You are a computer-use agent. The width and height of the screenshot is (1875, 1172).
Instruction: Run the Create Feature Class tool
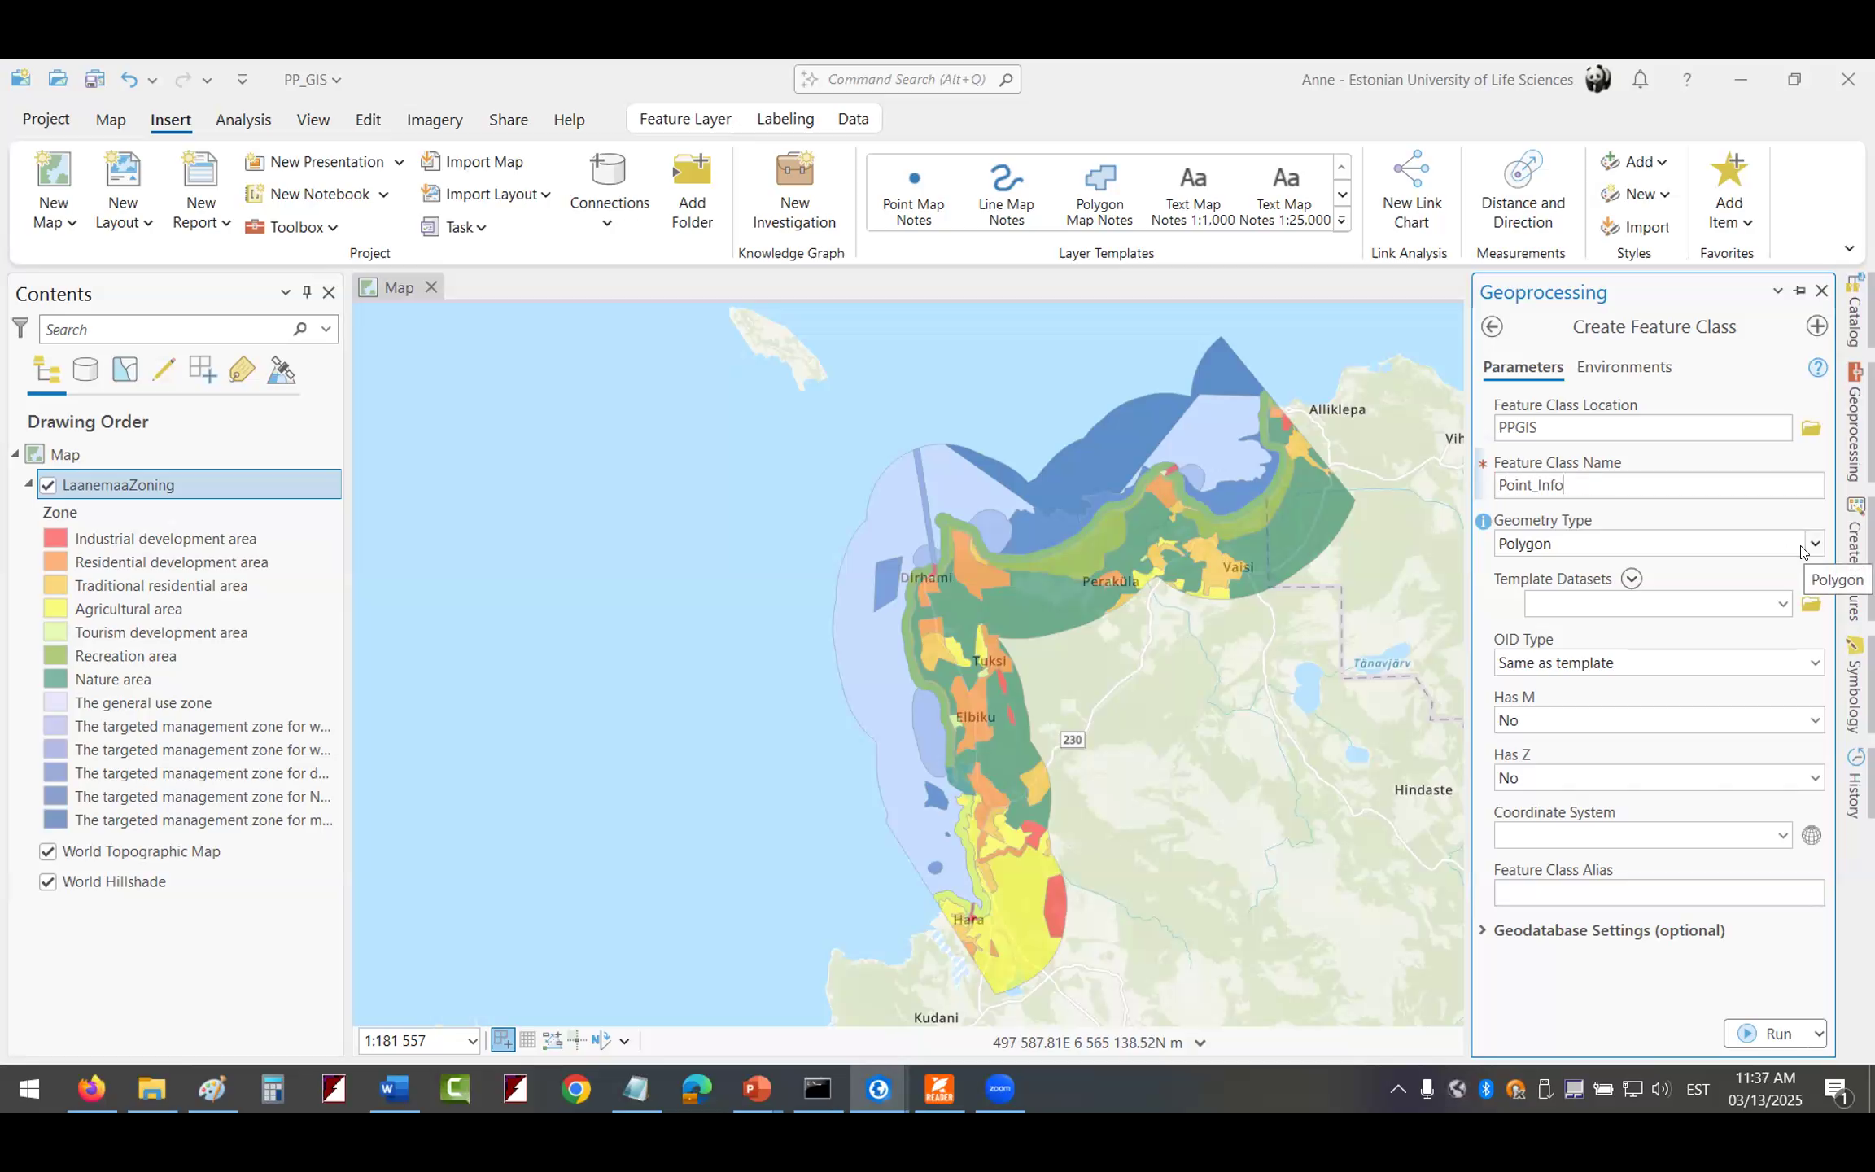click(x=1766, y=1034)
